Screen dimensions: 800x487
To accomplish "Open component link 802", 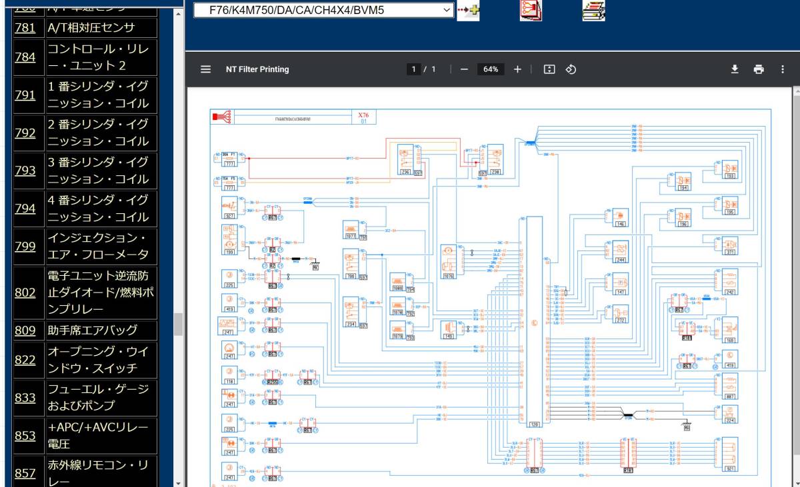I will [x=25, y=292].
